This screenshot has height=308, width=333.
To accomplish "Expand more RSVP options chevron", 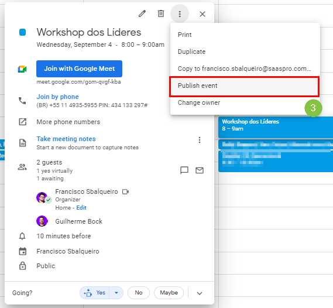I will 200,293.
